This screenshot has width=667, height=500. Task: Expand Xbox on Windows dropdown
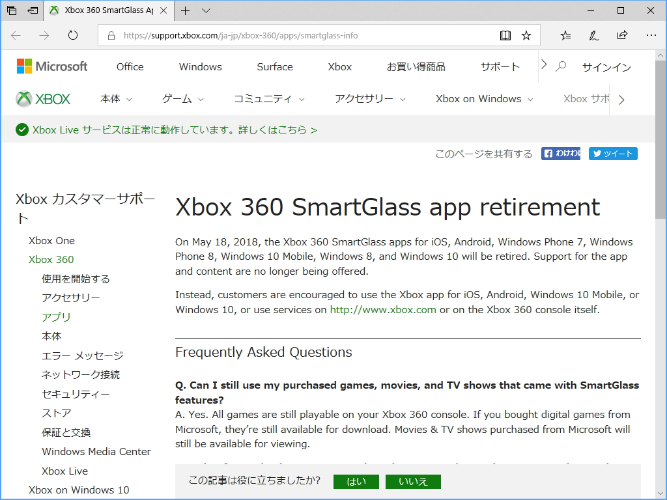point(485,99)
